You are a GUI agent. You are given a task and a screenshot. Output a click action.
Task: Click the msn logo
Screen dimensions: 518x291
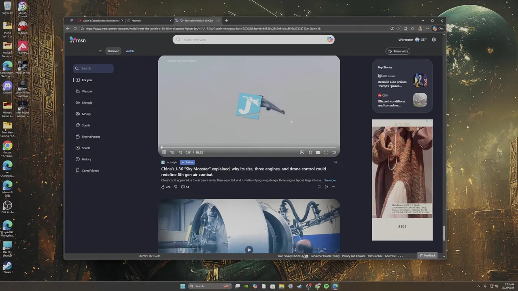(77, 40)
